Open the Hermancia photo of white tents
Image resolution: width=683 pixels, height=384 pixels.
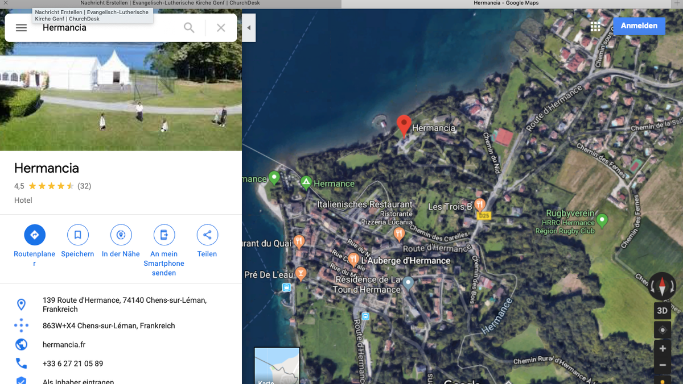[121, 96]
